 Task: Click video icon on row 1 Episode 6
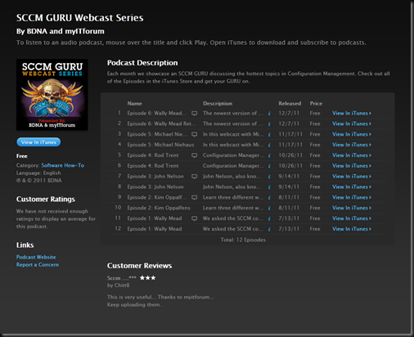194,114
